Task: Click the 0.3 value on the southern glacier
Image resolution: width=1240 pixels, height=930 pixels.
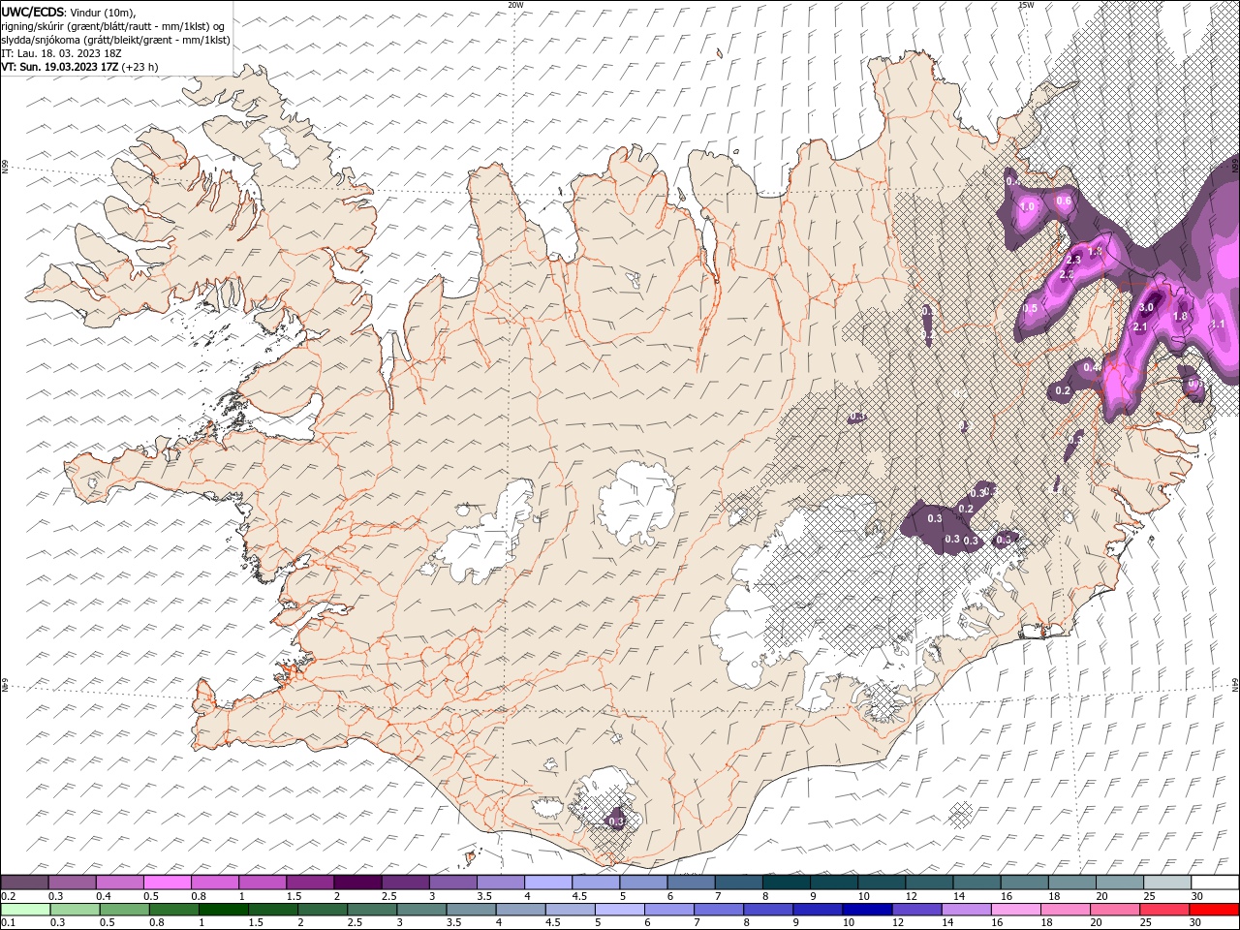Action: tap(616, 821)
